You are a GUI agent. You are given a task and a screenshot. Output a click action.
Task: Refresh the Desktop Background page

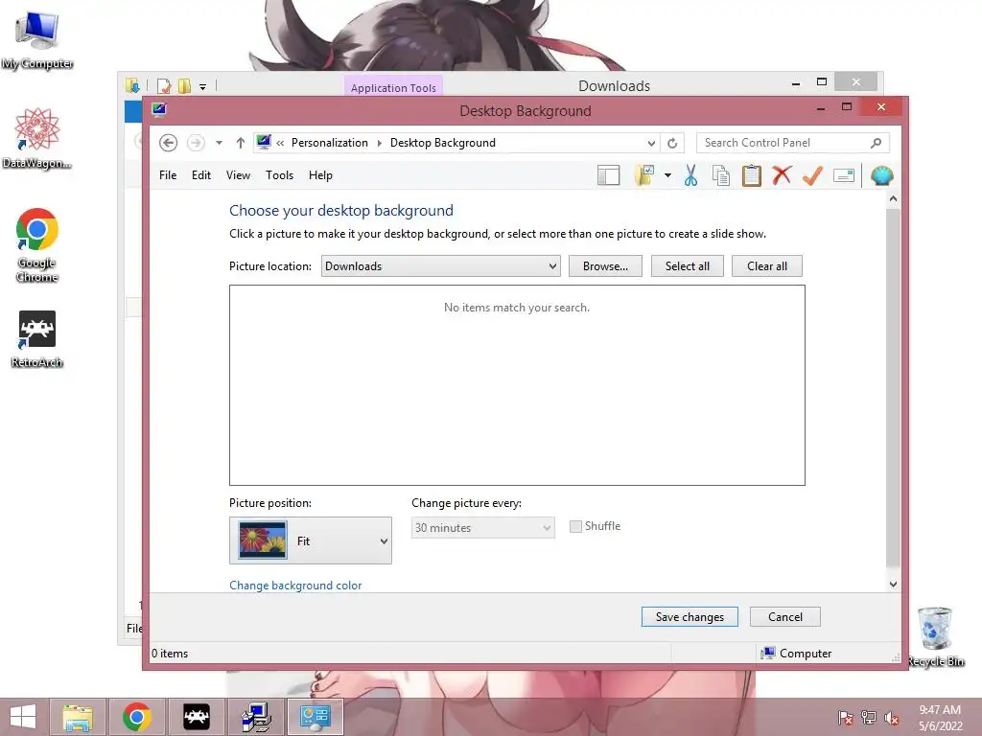point(672,144)
